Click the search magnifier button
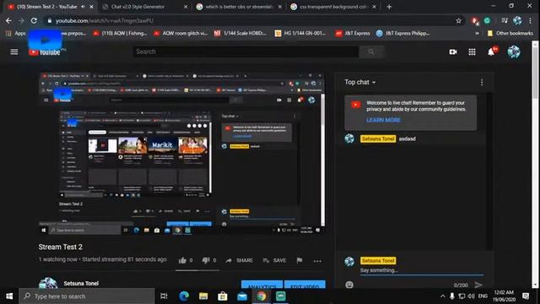 (x=371, y=52)
